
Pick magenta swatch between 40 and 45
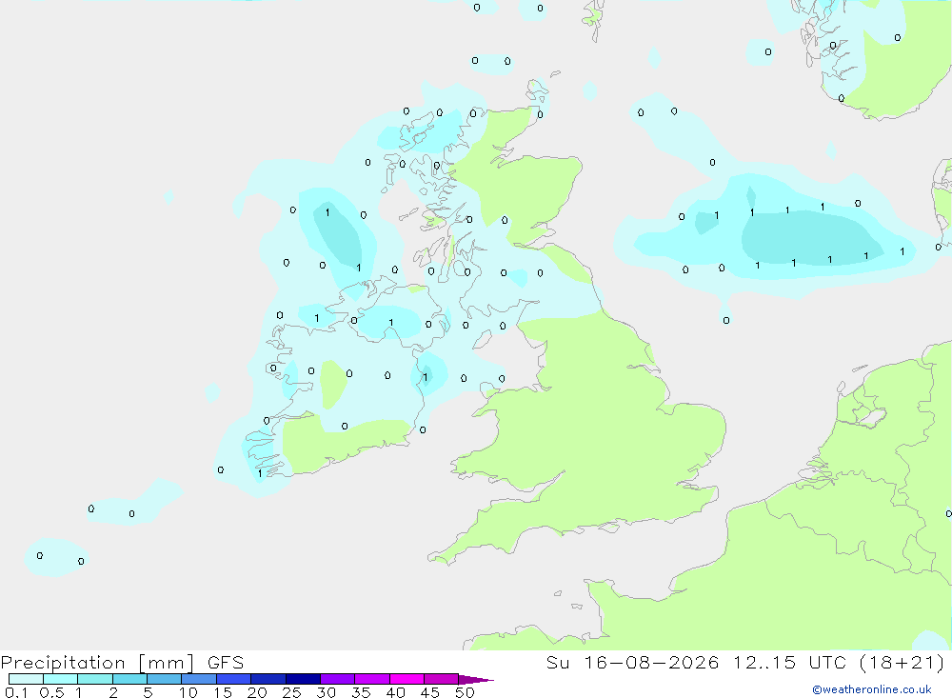pos(407,679)
